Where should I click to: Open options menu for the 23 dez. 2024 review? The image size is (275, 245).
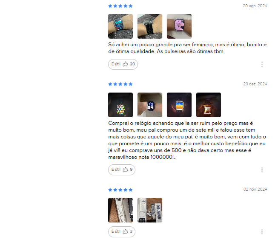click(262, 170)
